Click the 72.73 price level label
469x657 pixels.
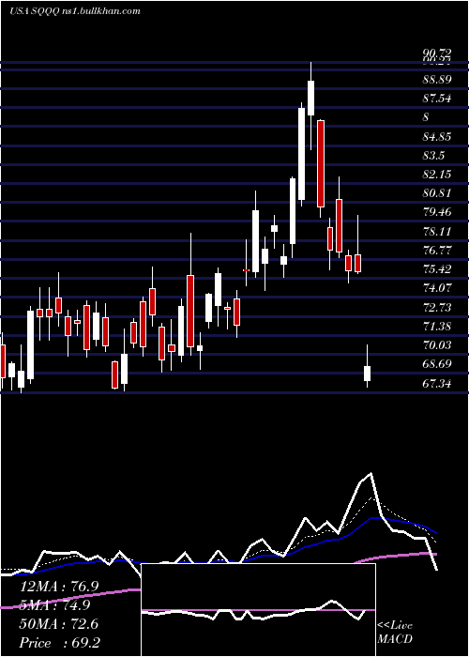click(437, 307)
